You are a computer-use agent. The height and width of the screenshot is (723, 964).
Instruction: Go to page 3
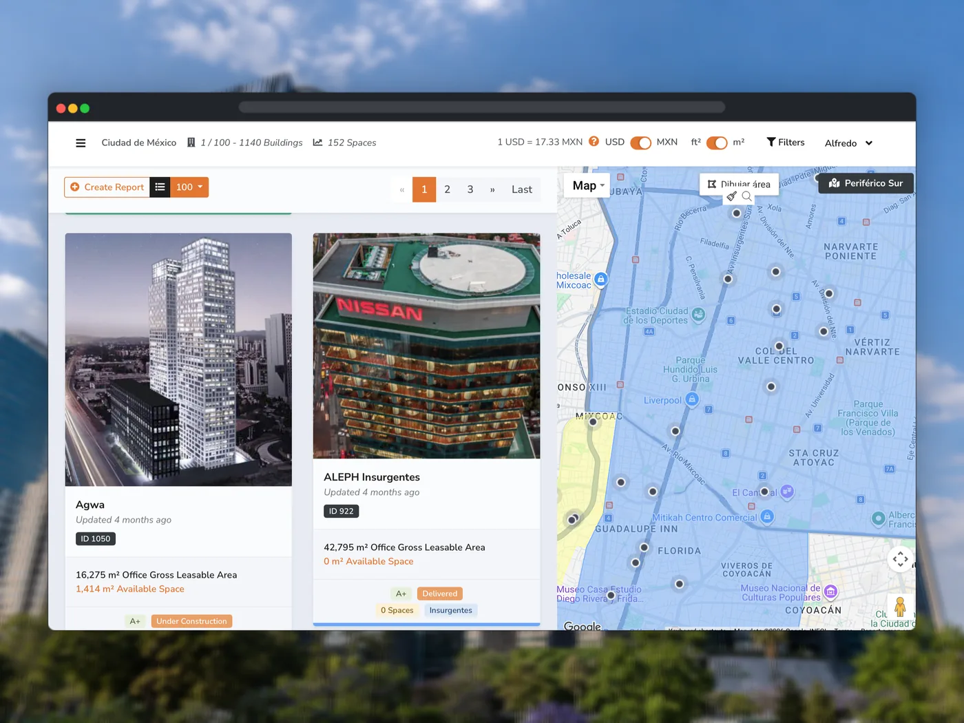(470, 189)
